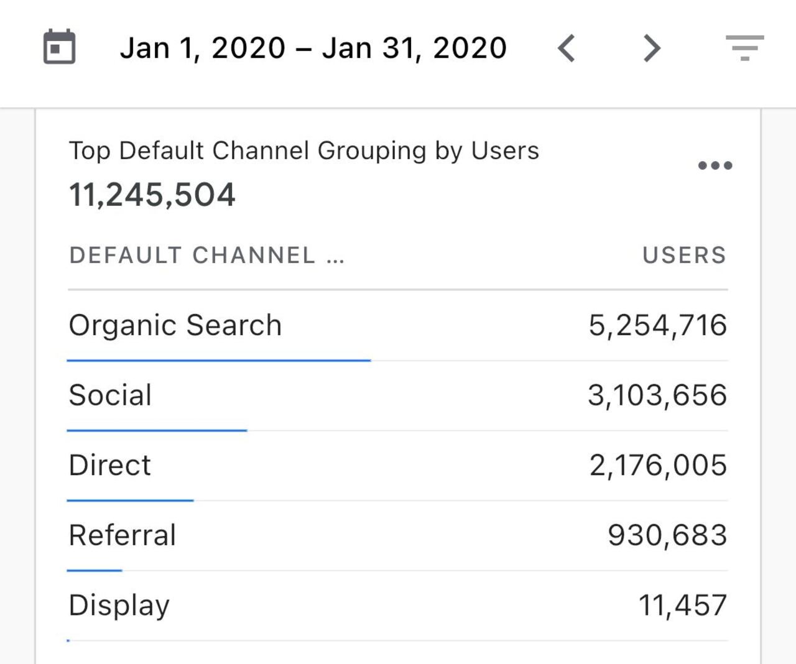Click the Organic Search blue progress bar

pos(218,360)
